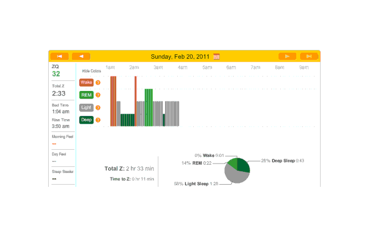Open help icon next to Wake
The height and width of the screenshot is (234, 371).
pyautogui.click(x=98, y=83)
